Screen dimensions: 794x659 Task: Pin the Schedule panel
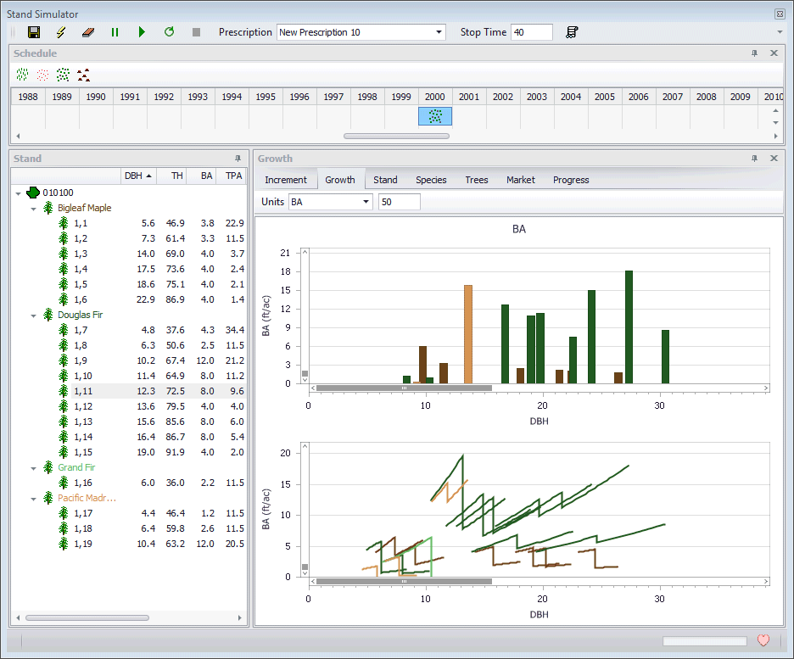coord(754,53)
